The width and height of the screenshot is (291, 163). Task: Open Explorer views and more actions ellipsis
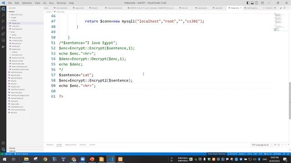pos(40,8)
